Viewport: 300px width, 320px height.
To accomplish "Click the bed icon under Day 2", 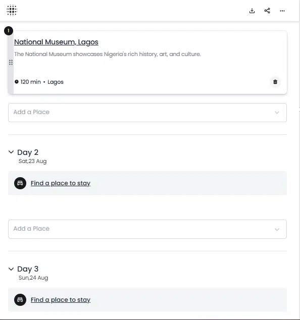I will click(x=20, y=183).
